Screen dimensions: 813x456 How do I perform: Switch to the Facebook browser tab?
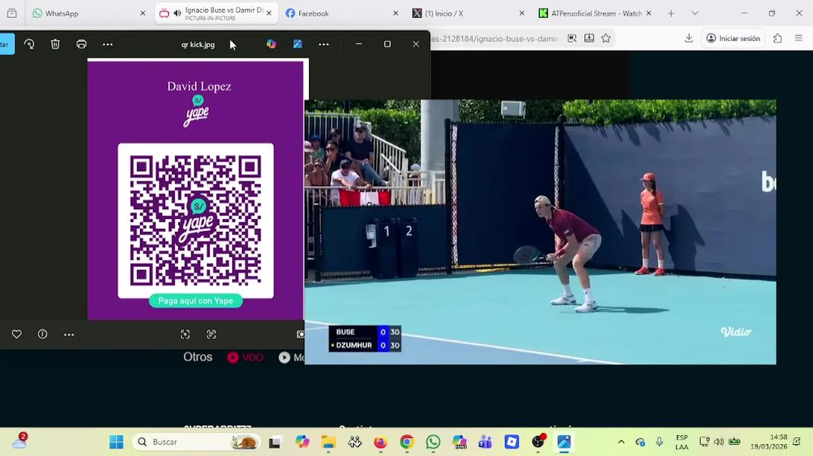tap(342, 13)
